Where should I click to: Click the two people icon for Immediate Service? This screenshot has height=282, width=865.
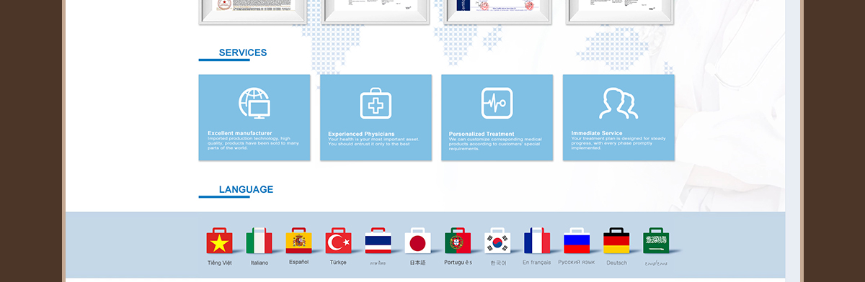click(x=618, y=103)
